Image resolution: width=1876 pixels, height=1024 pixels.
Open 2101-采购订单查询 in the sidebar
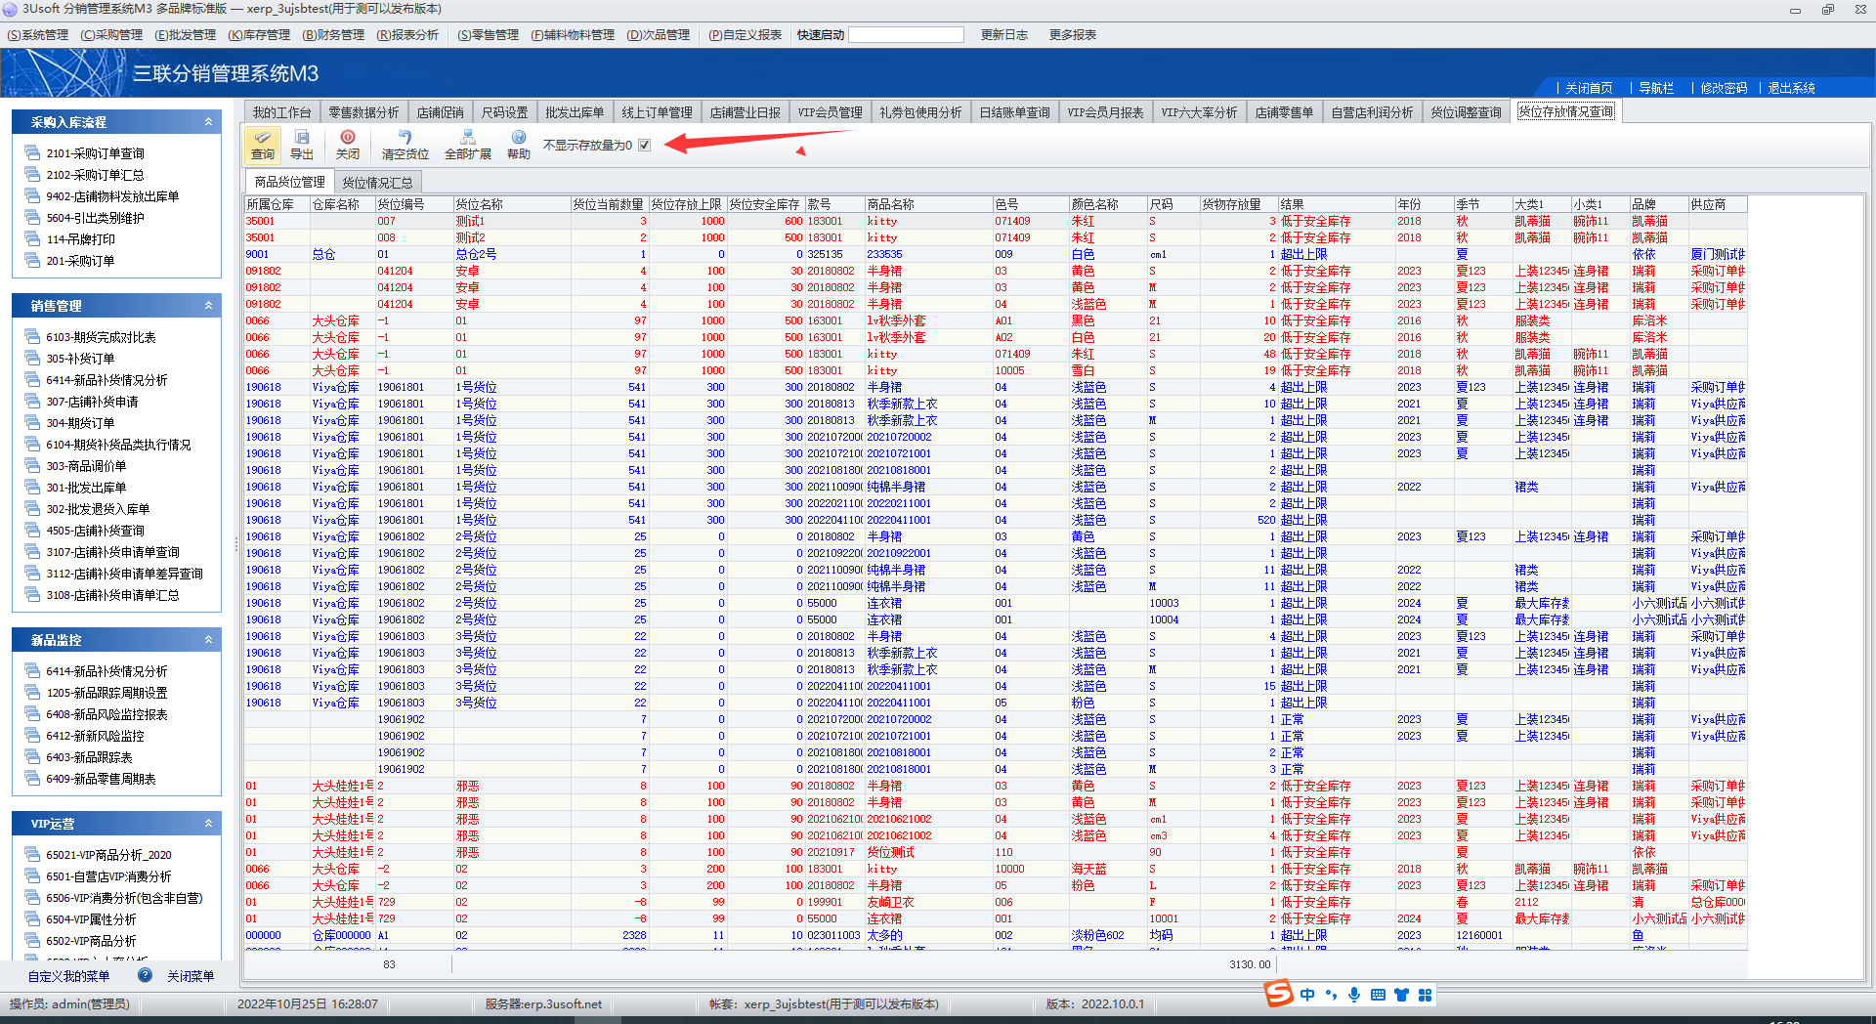point(95,153)
